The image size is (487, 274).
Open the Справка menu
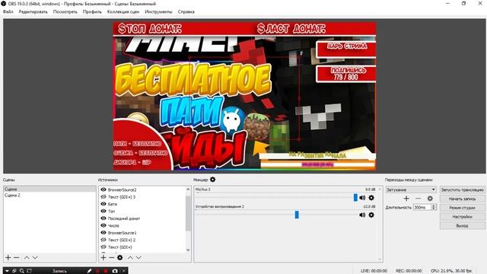click(x=186, y=11)
